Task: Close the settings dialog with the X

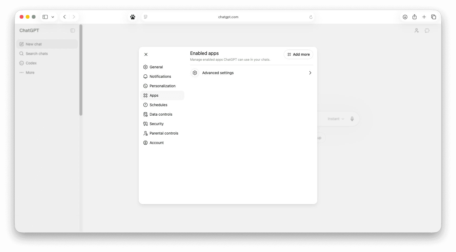Action: click(x=146, y=54)
